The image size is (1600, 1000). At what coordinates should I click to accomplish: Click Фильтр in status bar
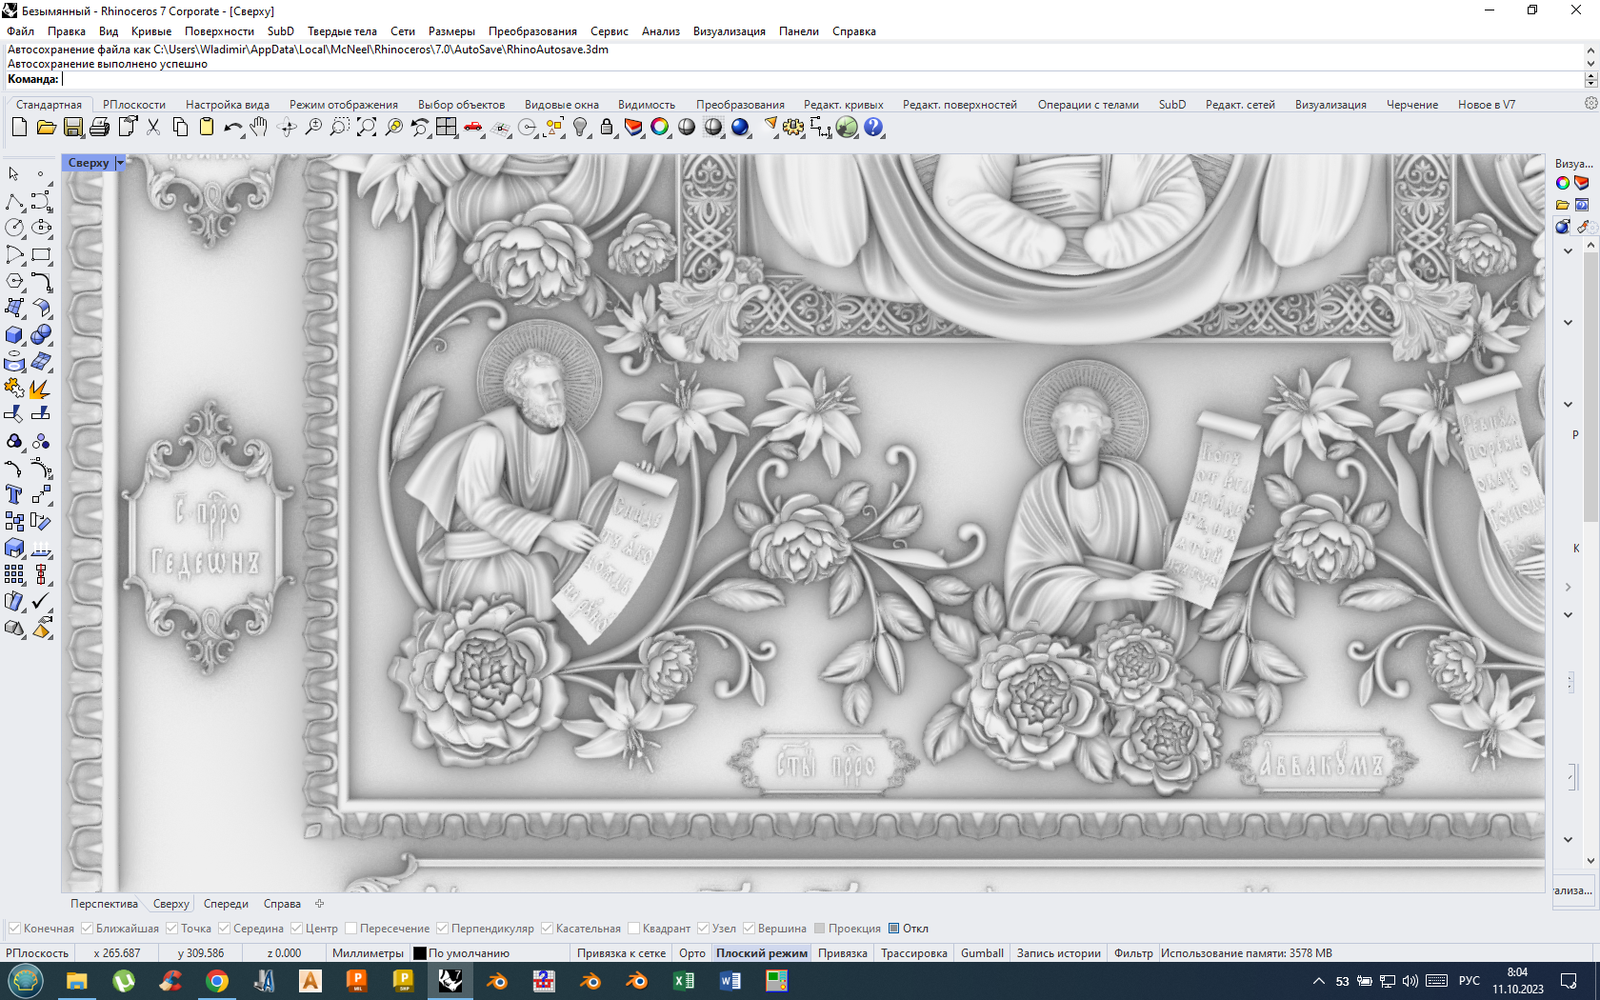point(1133,953)
